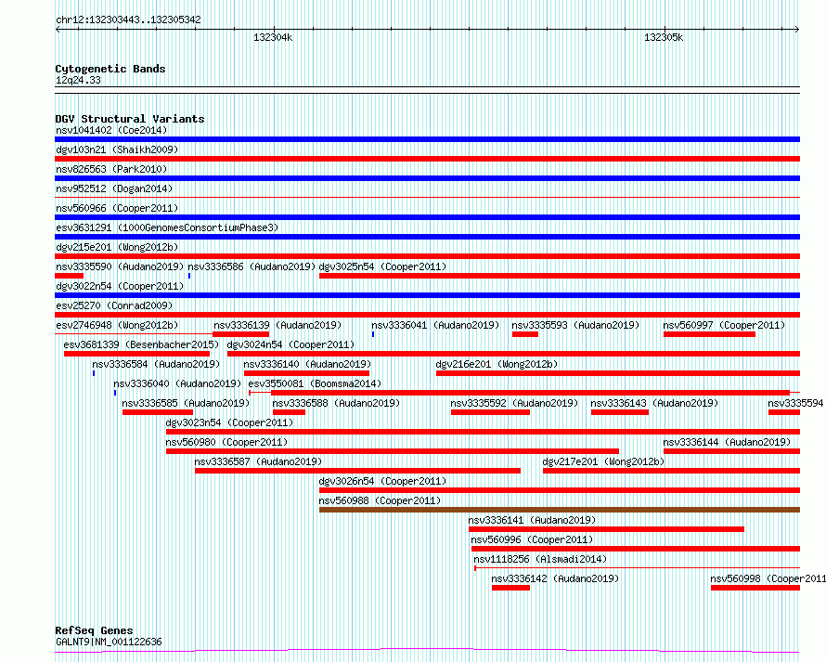
Task: Click dgv3026n54 (Cooper2011) label
Action: [x=382, y=481]
